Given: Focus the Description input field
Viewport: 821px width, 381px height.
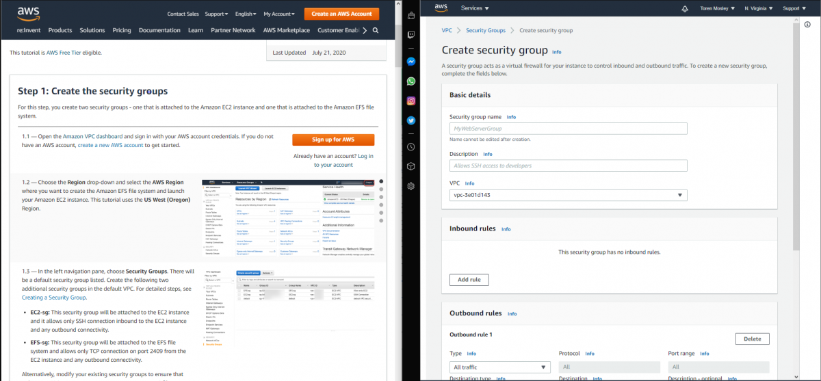Looking at the screenshot, I should [x=568, y=166].
